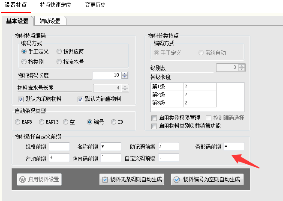Toggle 默认为采购物料 checkbox
This screenshot has width=283, height=201.
click(21, 99)
